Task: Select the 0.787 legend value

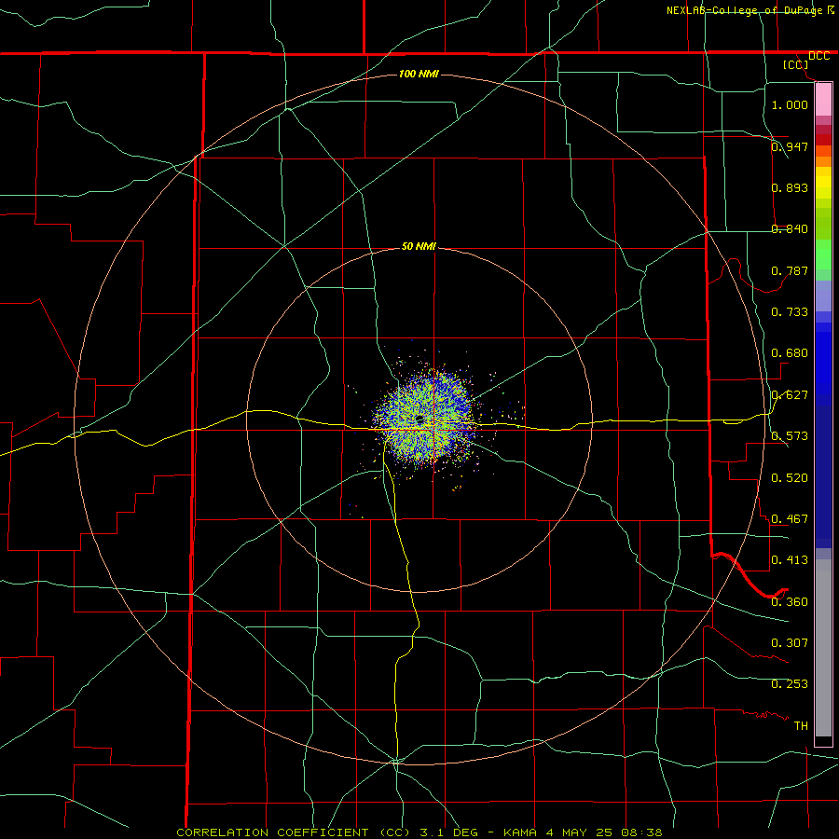Action: (790, 270)
